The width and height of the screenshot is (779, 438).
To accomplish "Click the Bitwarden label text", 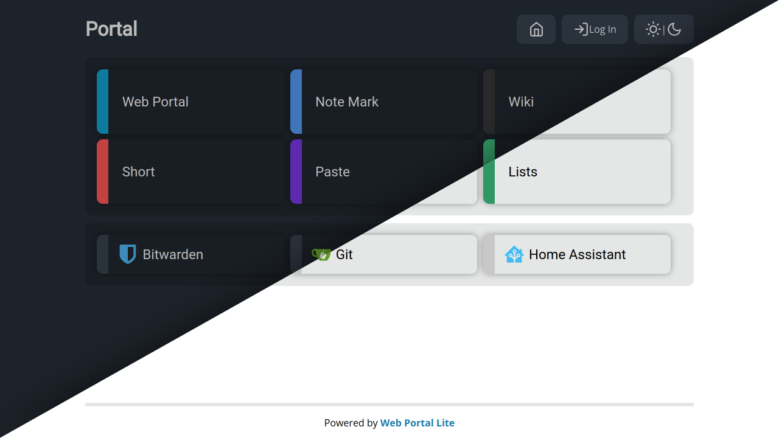I will coord(173,254).
